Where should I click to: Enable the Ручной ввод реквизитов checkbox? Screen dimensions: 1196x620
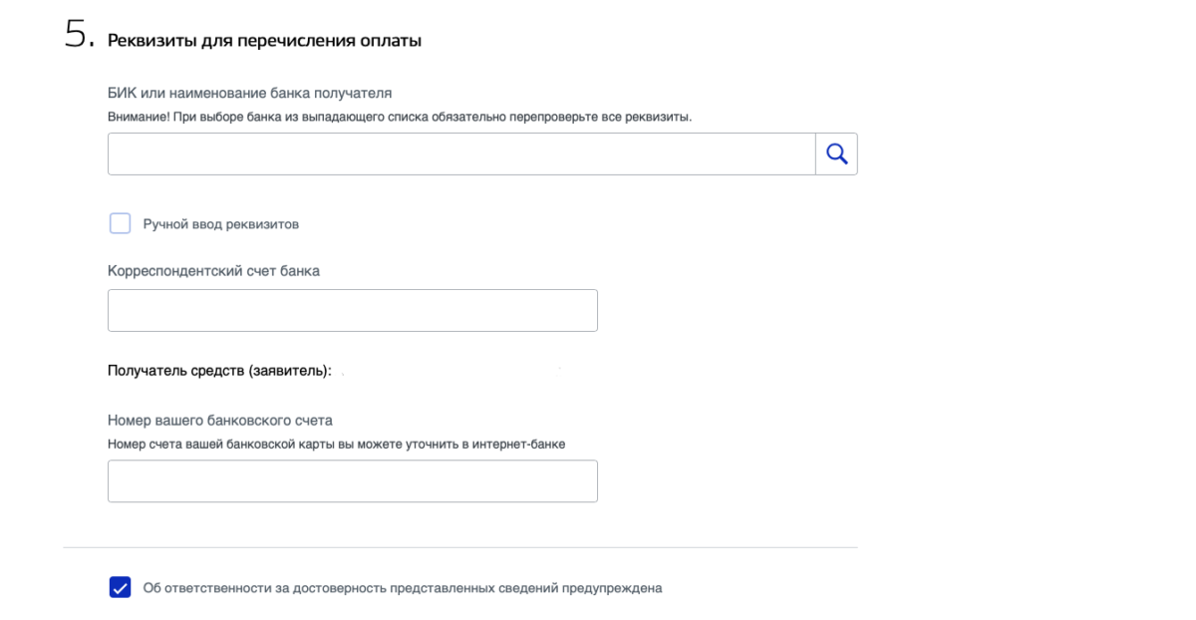pos(120,223)
